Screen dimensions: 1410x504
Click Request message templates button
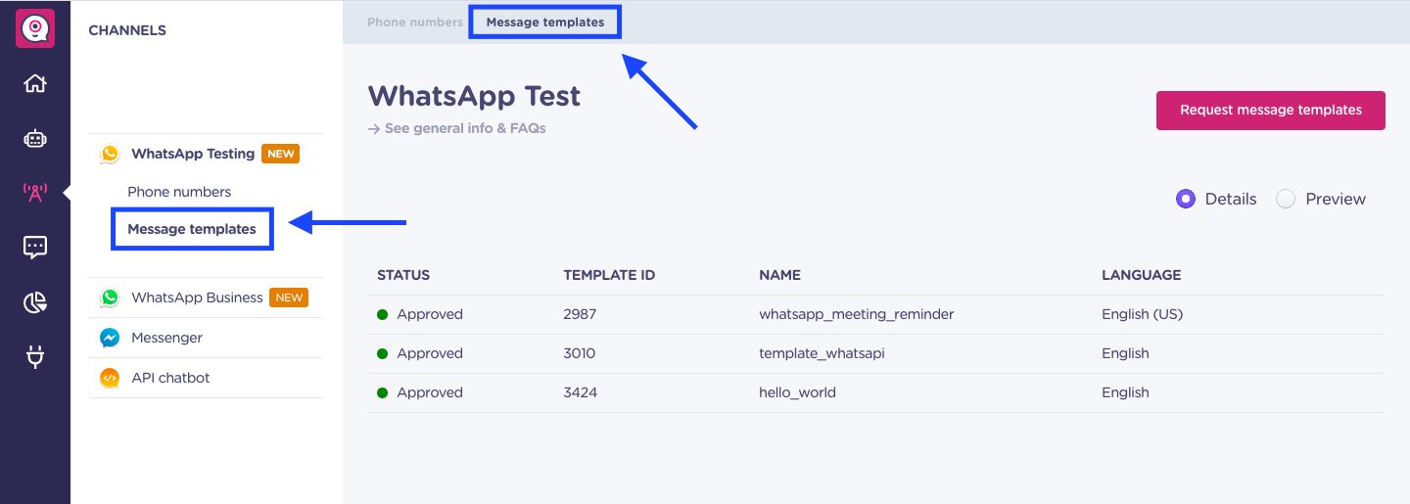(1271, 110)
